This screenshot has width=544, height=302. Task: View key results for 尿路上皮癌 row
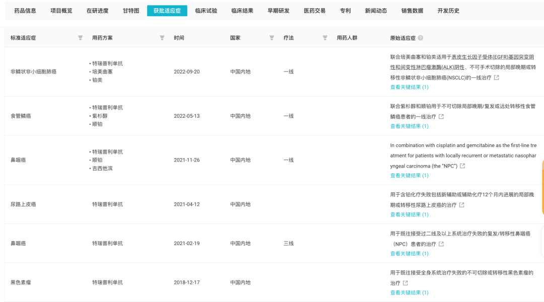[x=410, y=214]
